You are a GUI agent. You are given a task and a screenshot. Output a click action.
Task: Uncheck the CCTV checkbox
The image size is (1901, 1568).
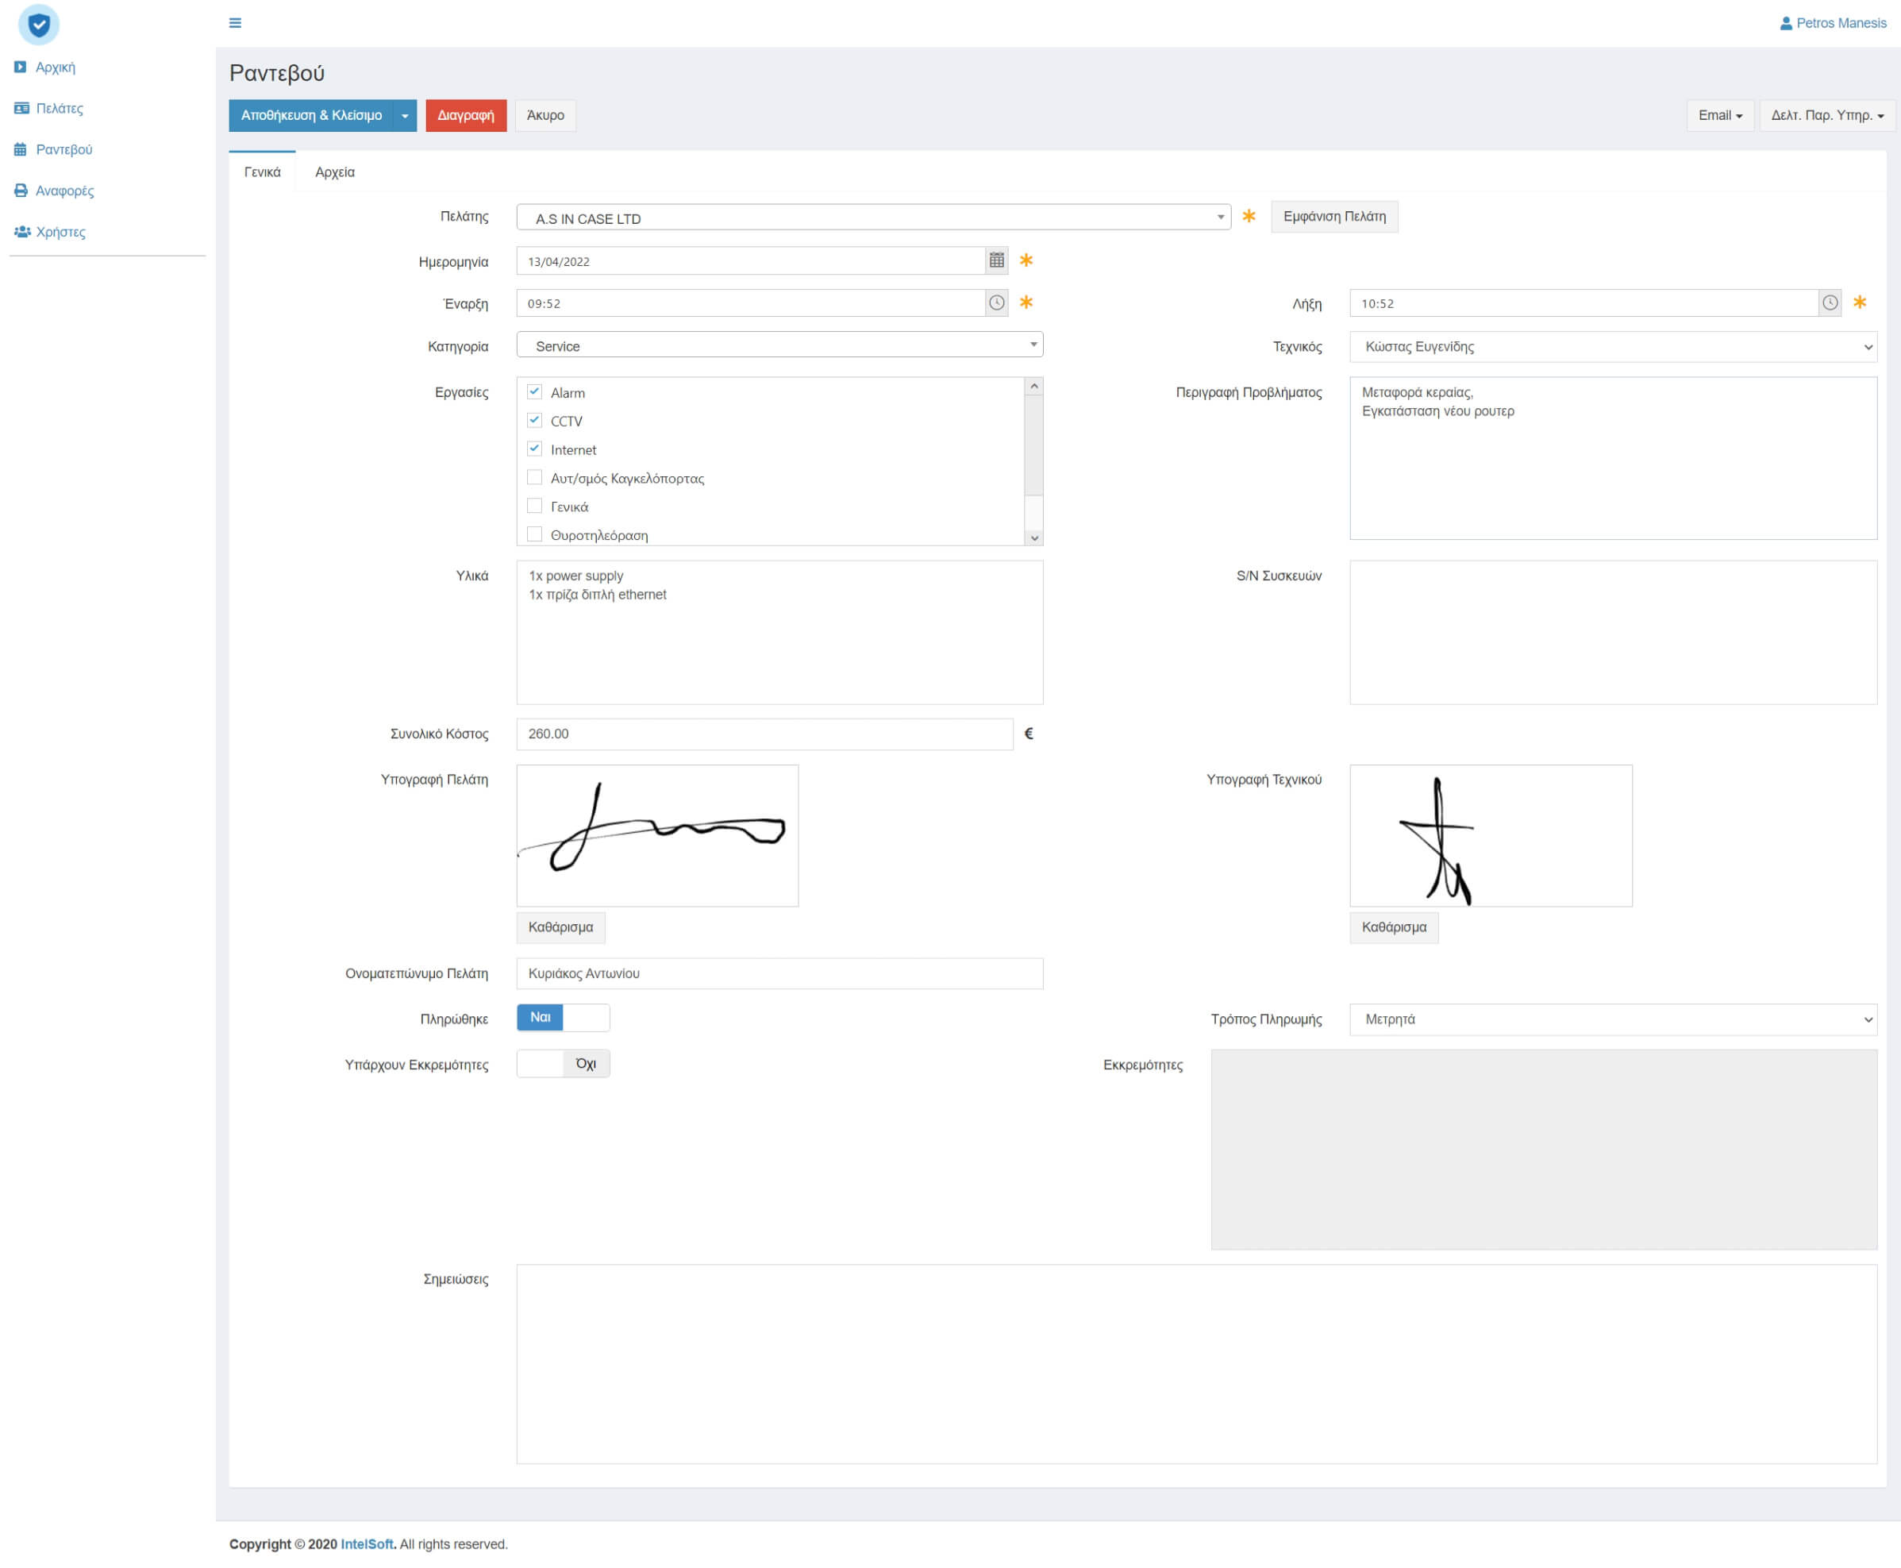point(535,421)
